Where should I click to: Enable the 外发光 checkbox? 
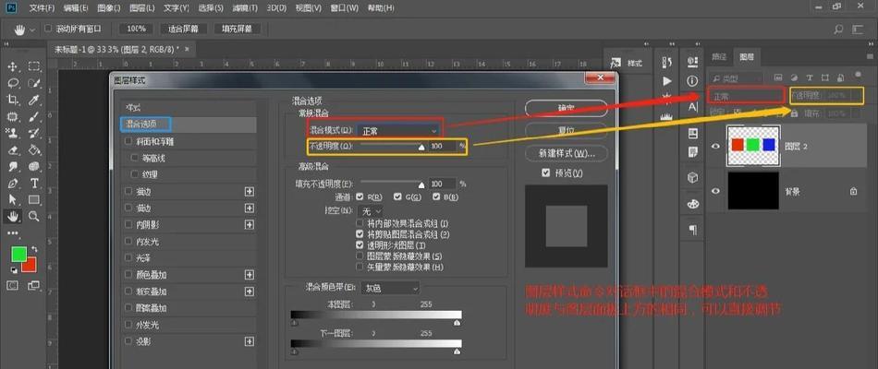[128, 325]
